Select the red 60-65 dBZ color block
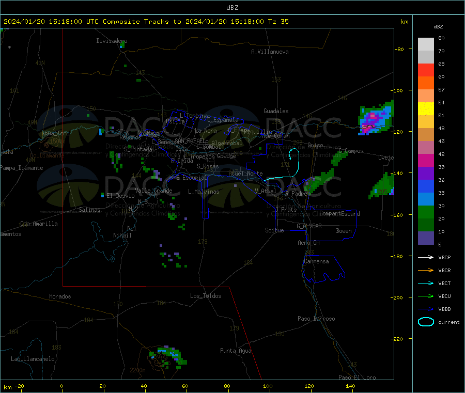Image resolution: width=465 pixels, height=393 pixels. tap(426, 70)
